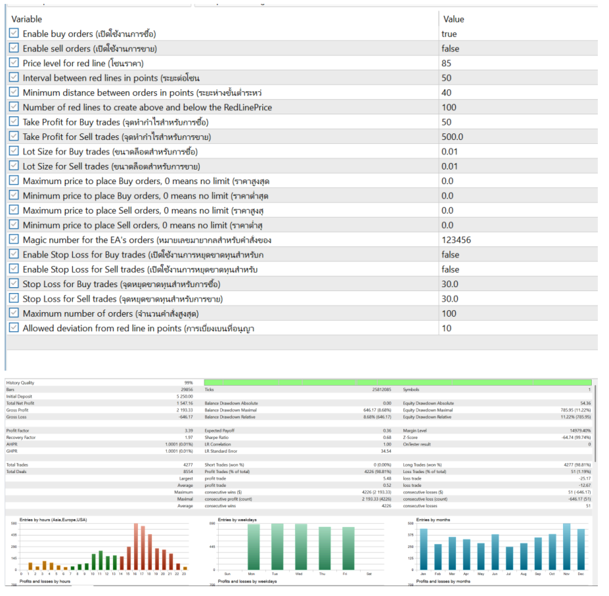Toggle the Enable buy orders checkbox
Viewport: 609px width, 596px height.
[x=14, y=33]
